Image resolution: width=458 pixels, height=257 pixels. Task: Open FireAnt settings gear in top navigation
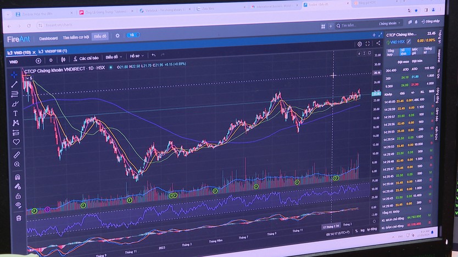[x=118, y=36]
